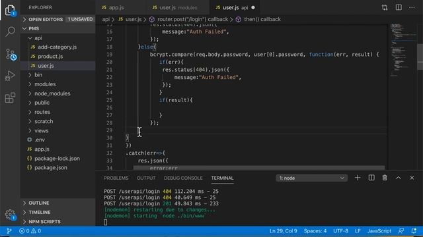Expand the modules folder
Image resolution: width=423 pixels, height=237 pixels.
pyautogui.click(x=58, y=84)
